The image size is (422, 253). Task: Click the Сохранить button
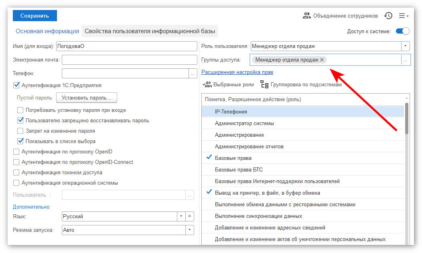click(x=35, y=16)
